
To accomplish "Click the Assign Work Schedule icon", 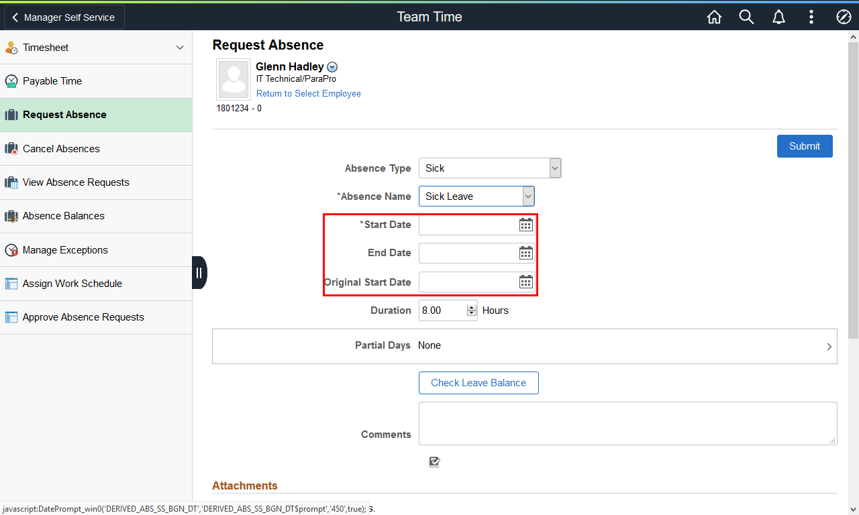I will [11, 284].
